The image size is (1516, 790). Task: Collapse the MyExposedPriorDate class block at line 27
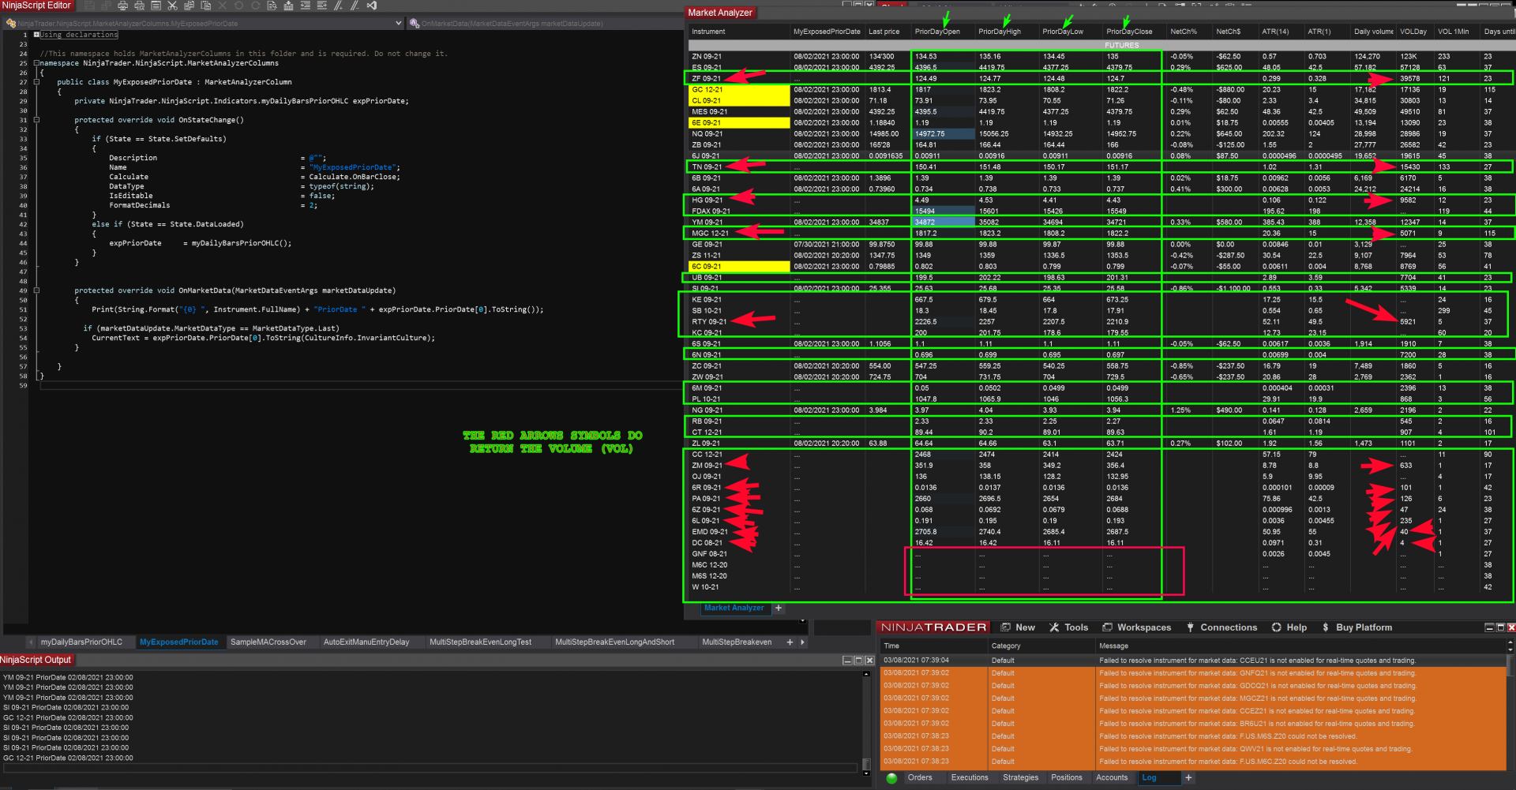pyautogui.click(x=36, y=82)
